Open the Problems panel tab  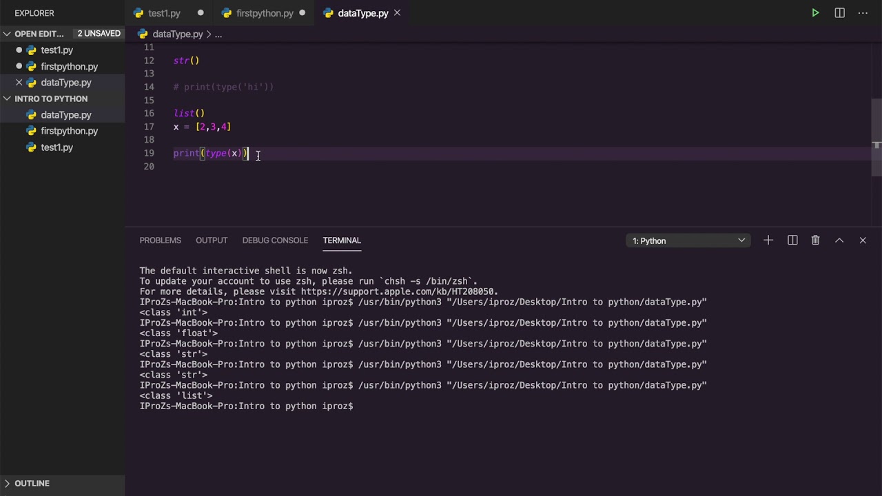161,240
